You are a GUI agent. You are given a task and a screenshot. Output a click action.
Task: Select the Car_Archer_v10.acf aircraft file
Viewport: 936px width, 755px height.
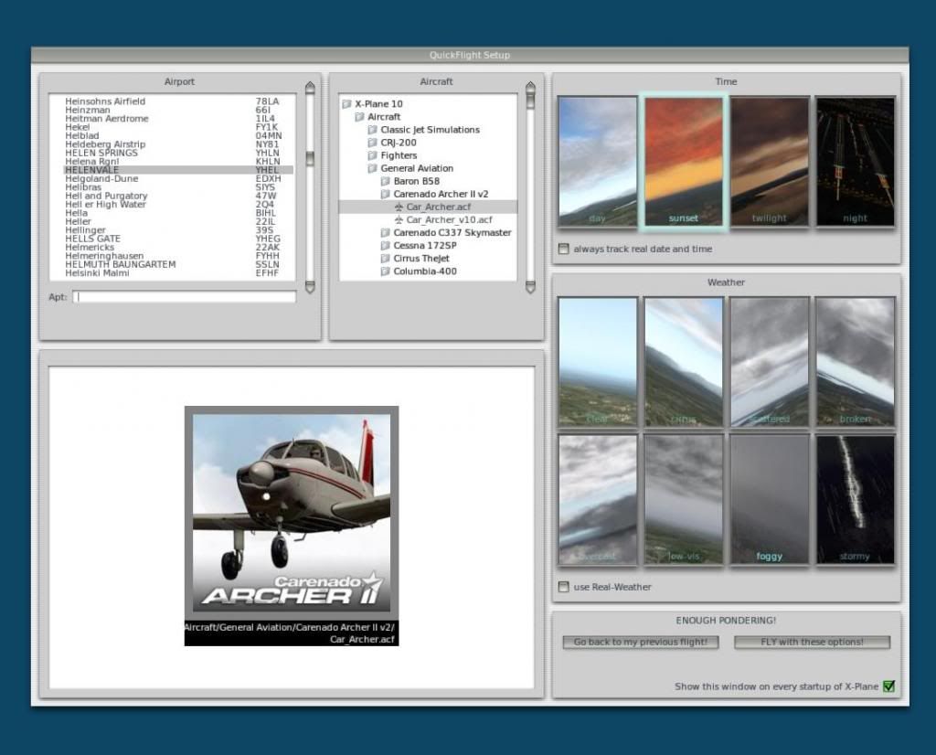[x=428, y=219]
